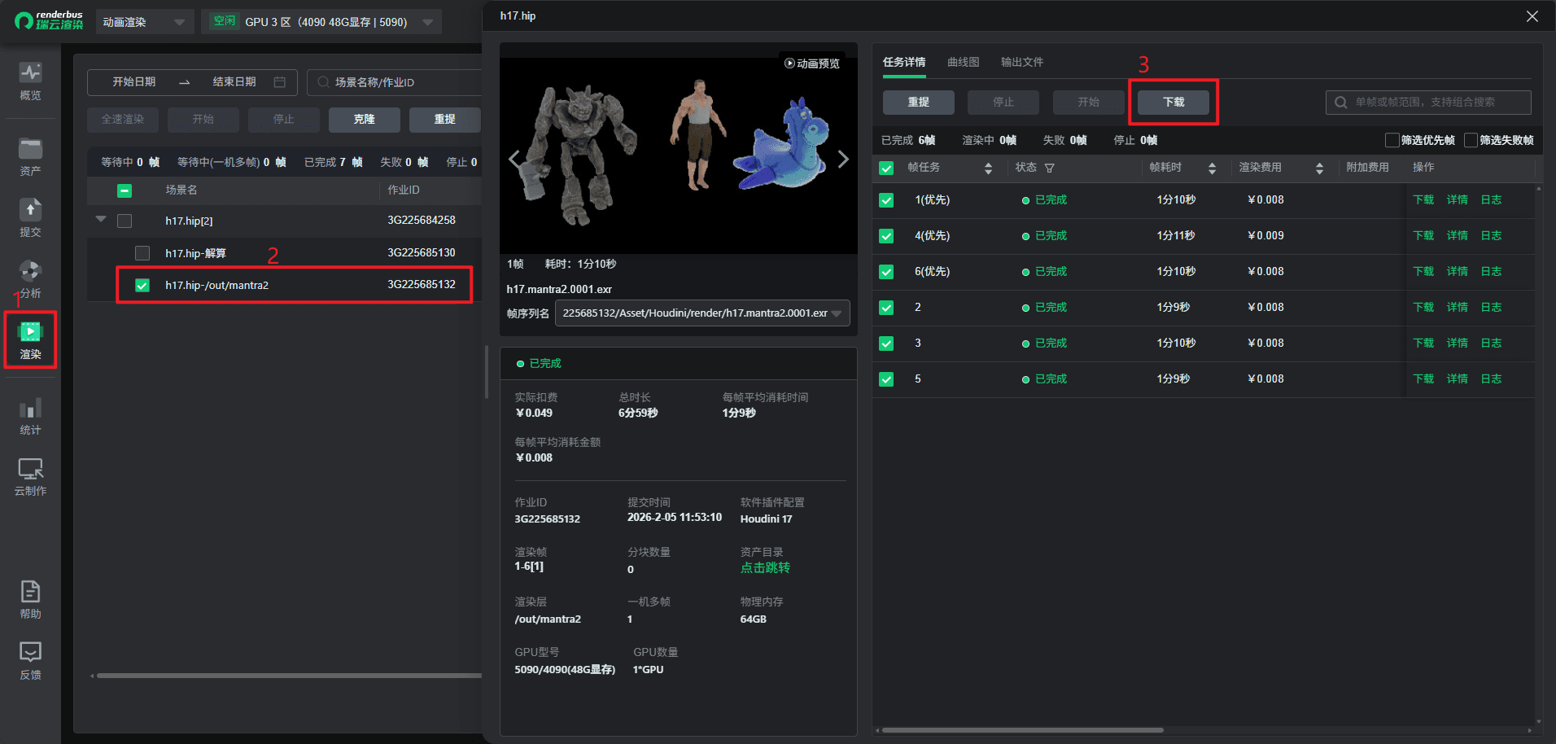Viewport: 1556px width, 744px height.
Task: Click the 反馈 feedback sidebar icon
Action: coord(30,660)
